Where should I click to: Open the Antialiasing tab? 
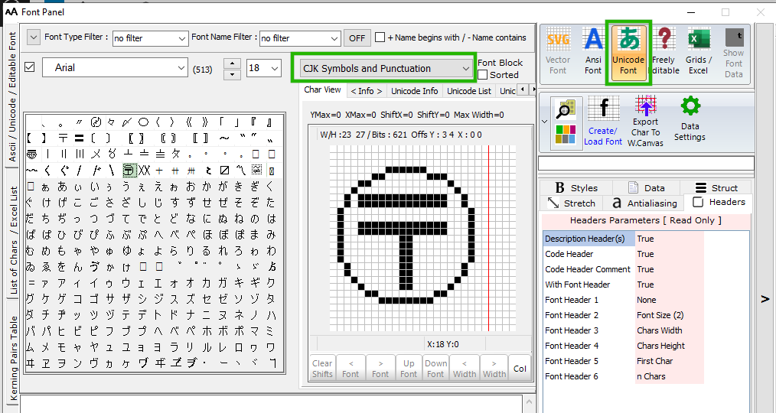[644, 203]
